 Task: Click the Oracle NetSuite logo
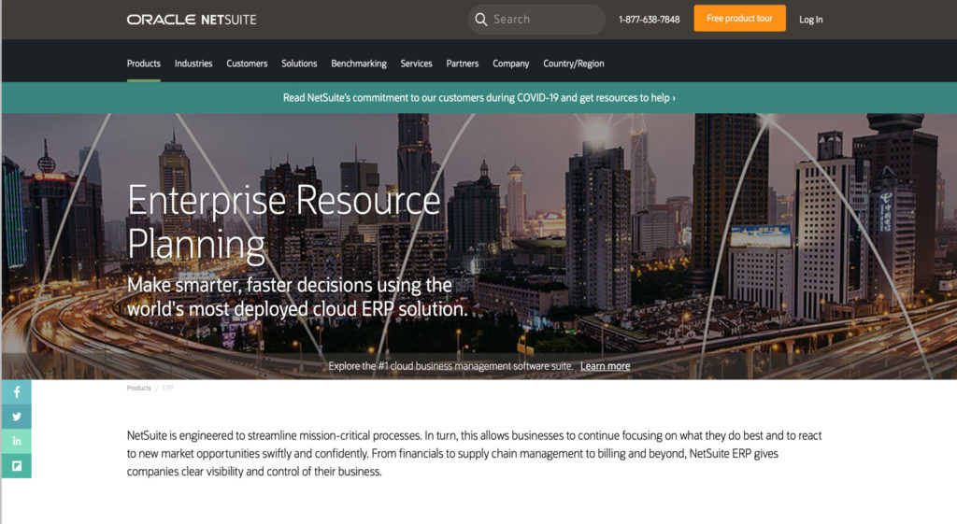[192, 20]
